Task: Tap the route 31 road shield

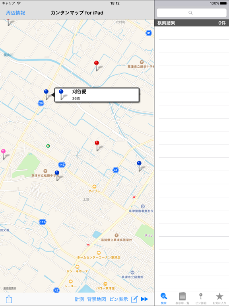Action: coord(149,33)
